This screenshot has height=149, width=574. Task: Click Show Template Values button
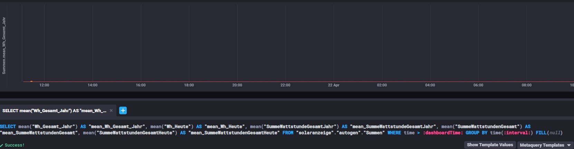click(x=490, y=145)
